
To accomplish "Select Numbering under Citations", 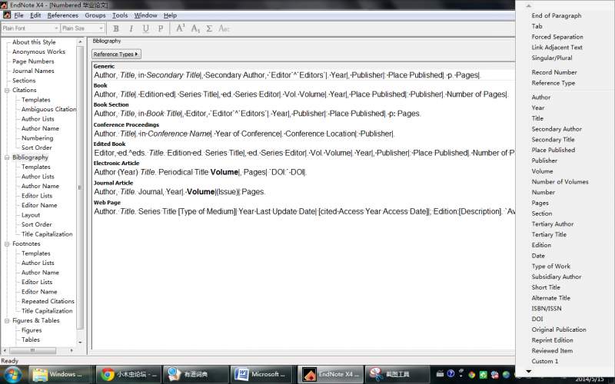I will point(37,138).
